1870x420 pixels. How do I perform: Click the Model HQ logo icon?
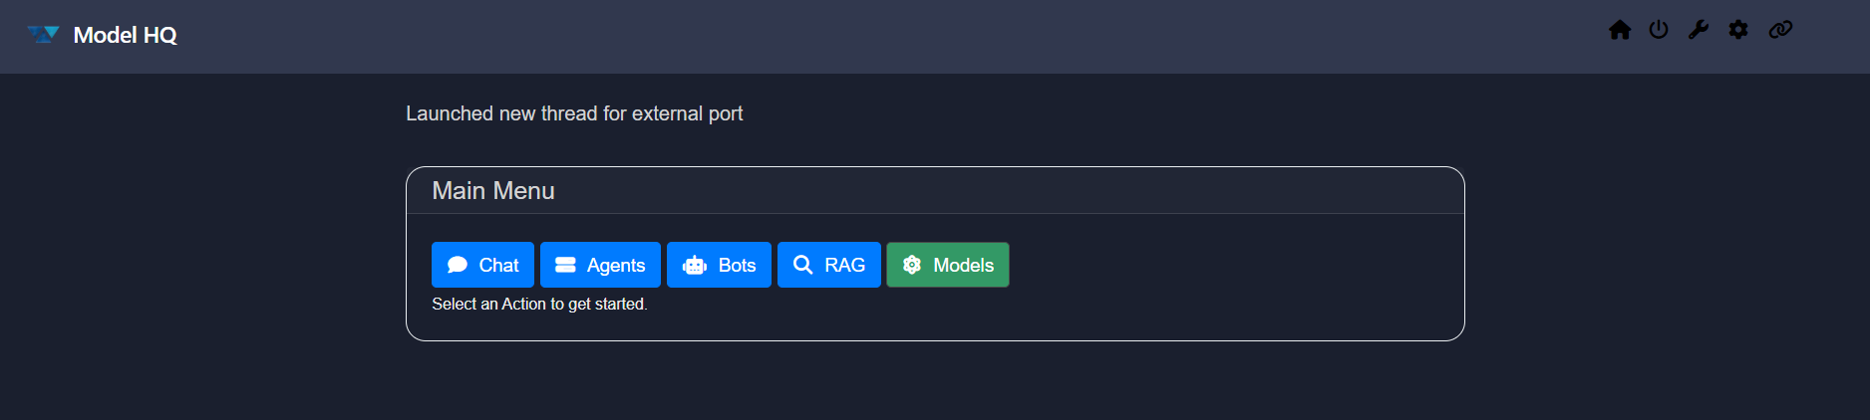tap(44, 35)
